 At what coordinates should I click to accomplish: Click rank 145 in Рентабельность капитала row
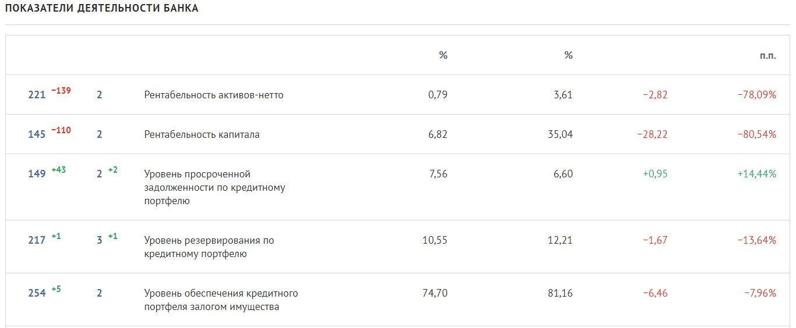tap(37, 134)
